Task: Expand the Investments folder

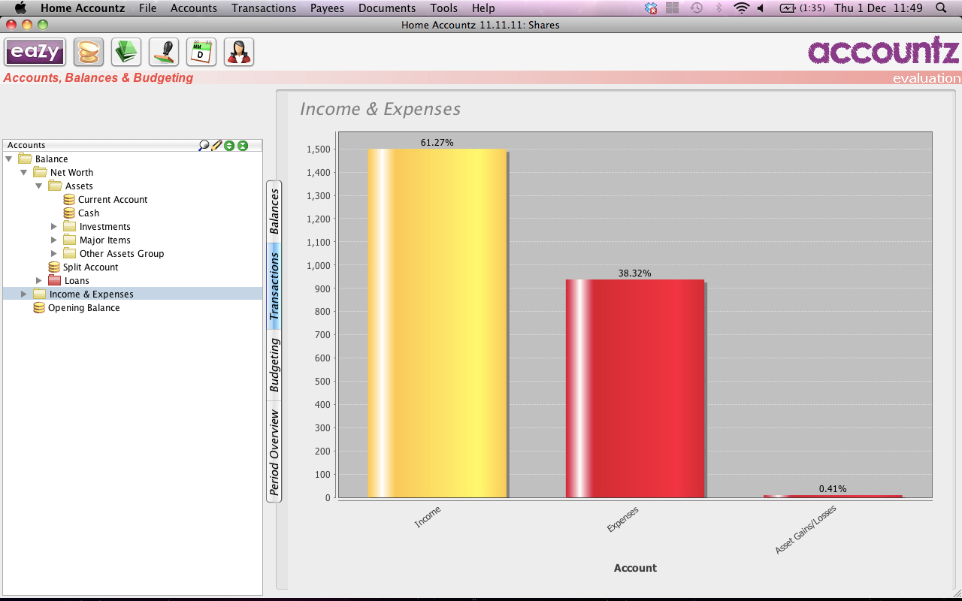Action: tap(54, 226)
